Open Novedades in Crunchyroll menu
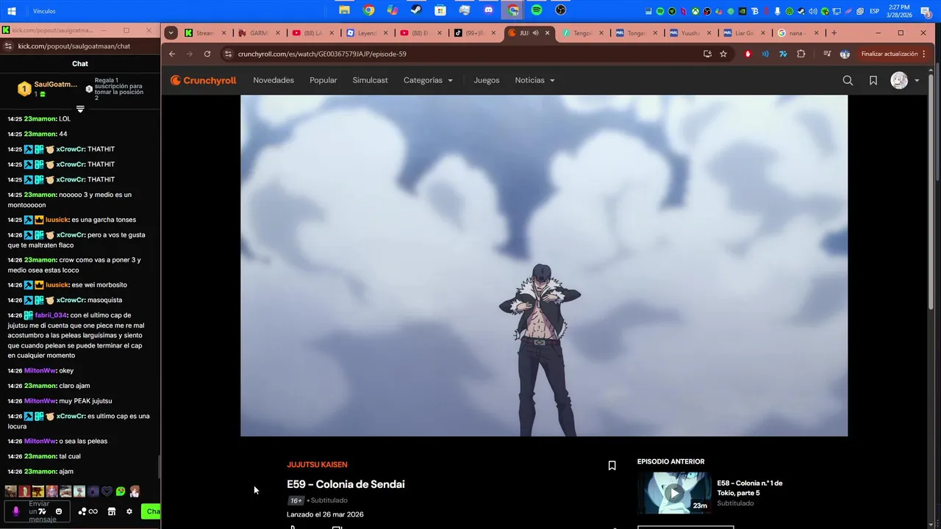Image resolution: width=941 pixels, height=529 pixels. pos(273,80)
